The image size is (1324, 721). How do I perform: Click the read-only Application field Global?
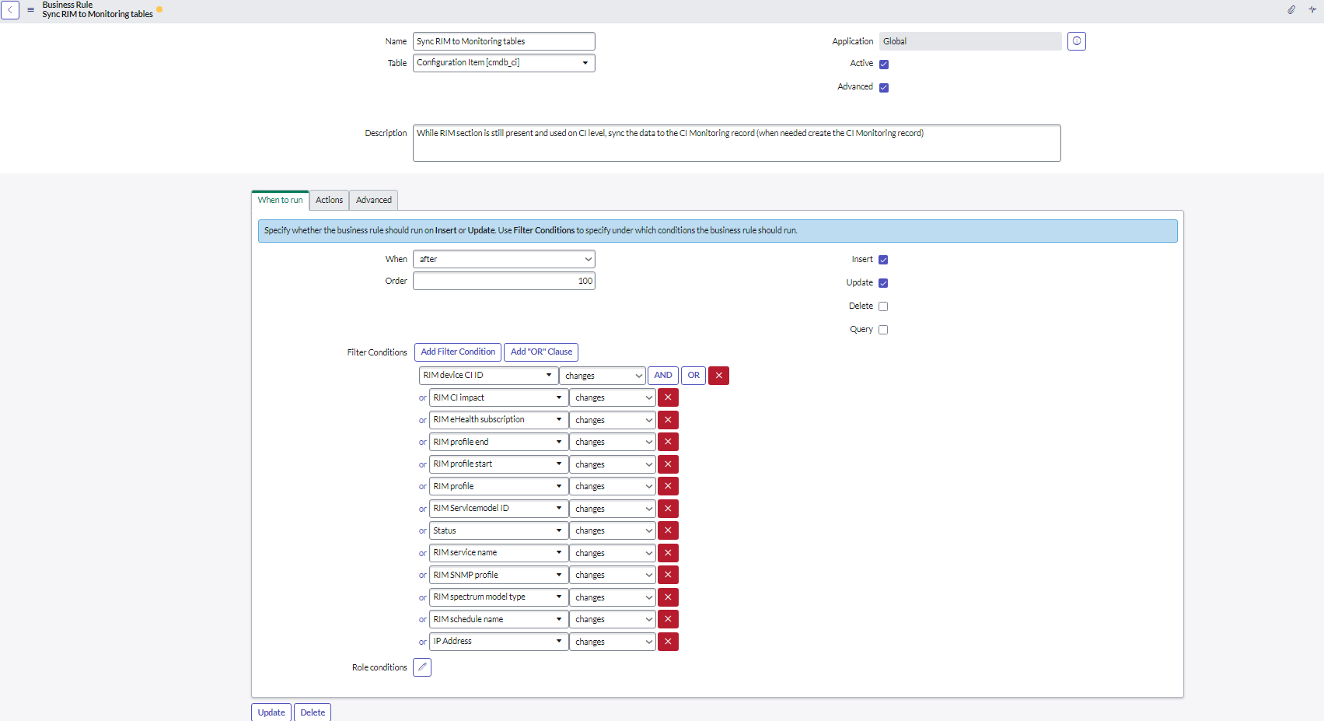click(x=970, y=41)
